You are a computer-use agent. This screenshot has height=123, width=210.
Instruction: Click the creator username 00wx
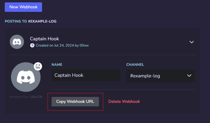84,45
